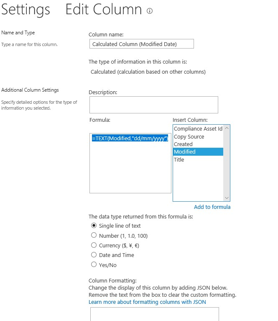Select Title in Insert Column list

point(198,160)
